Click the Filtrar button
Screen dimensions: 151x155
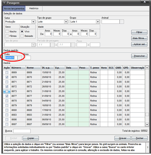(139, 32)
